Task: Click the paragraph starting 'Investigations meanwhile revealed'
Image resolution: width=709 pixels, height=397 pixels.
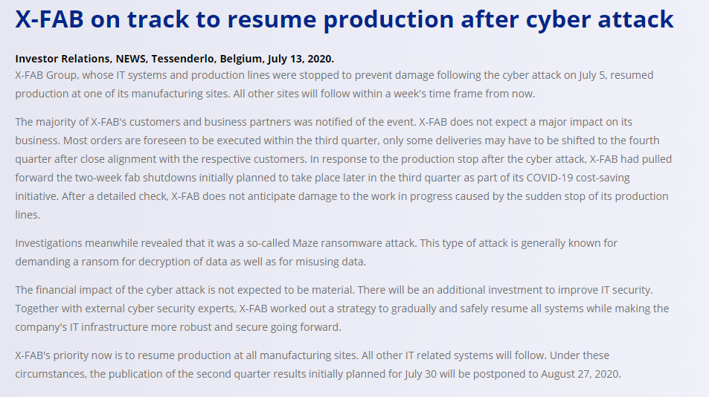Action: pos(316,253)
